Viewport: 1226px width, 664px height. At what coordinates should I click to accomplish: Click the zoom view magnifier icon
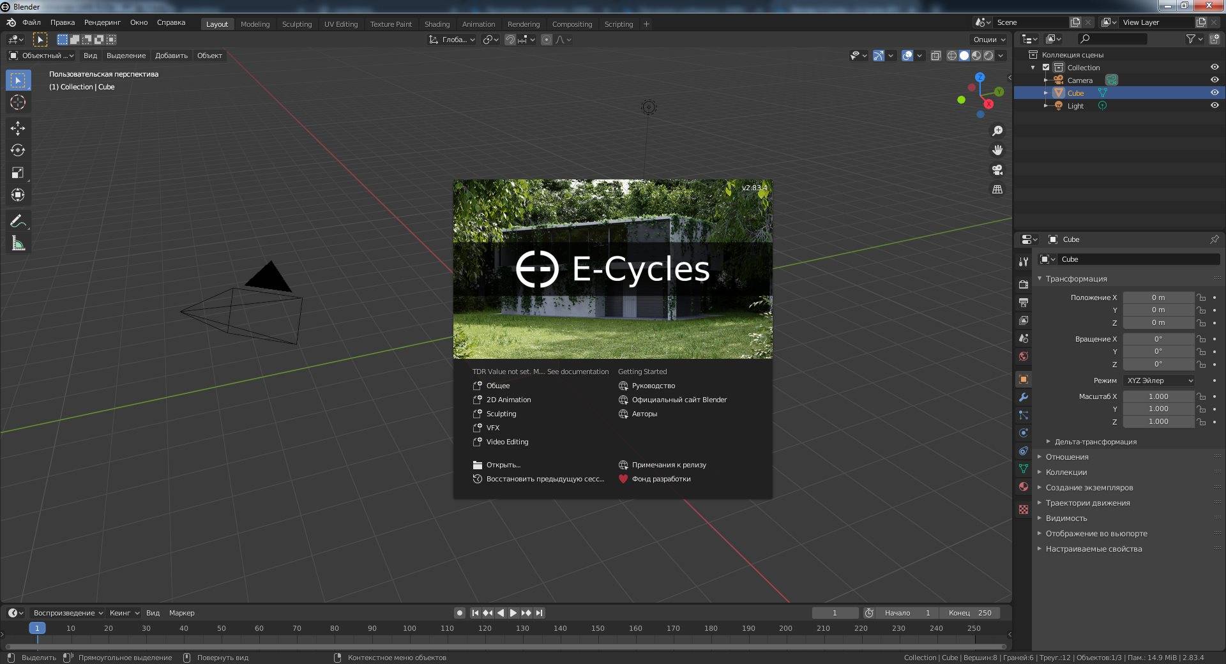pos(997,131)
